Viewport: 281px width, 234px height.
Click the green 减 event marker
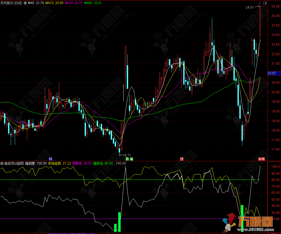[x=131, y=159]
